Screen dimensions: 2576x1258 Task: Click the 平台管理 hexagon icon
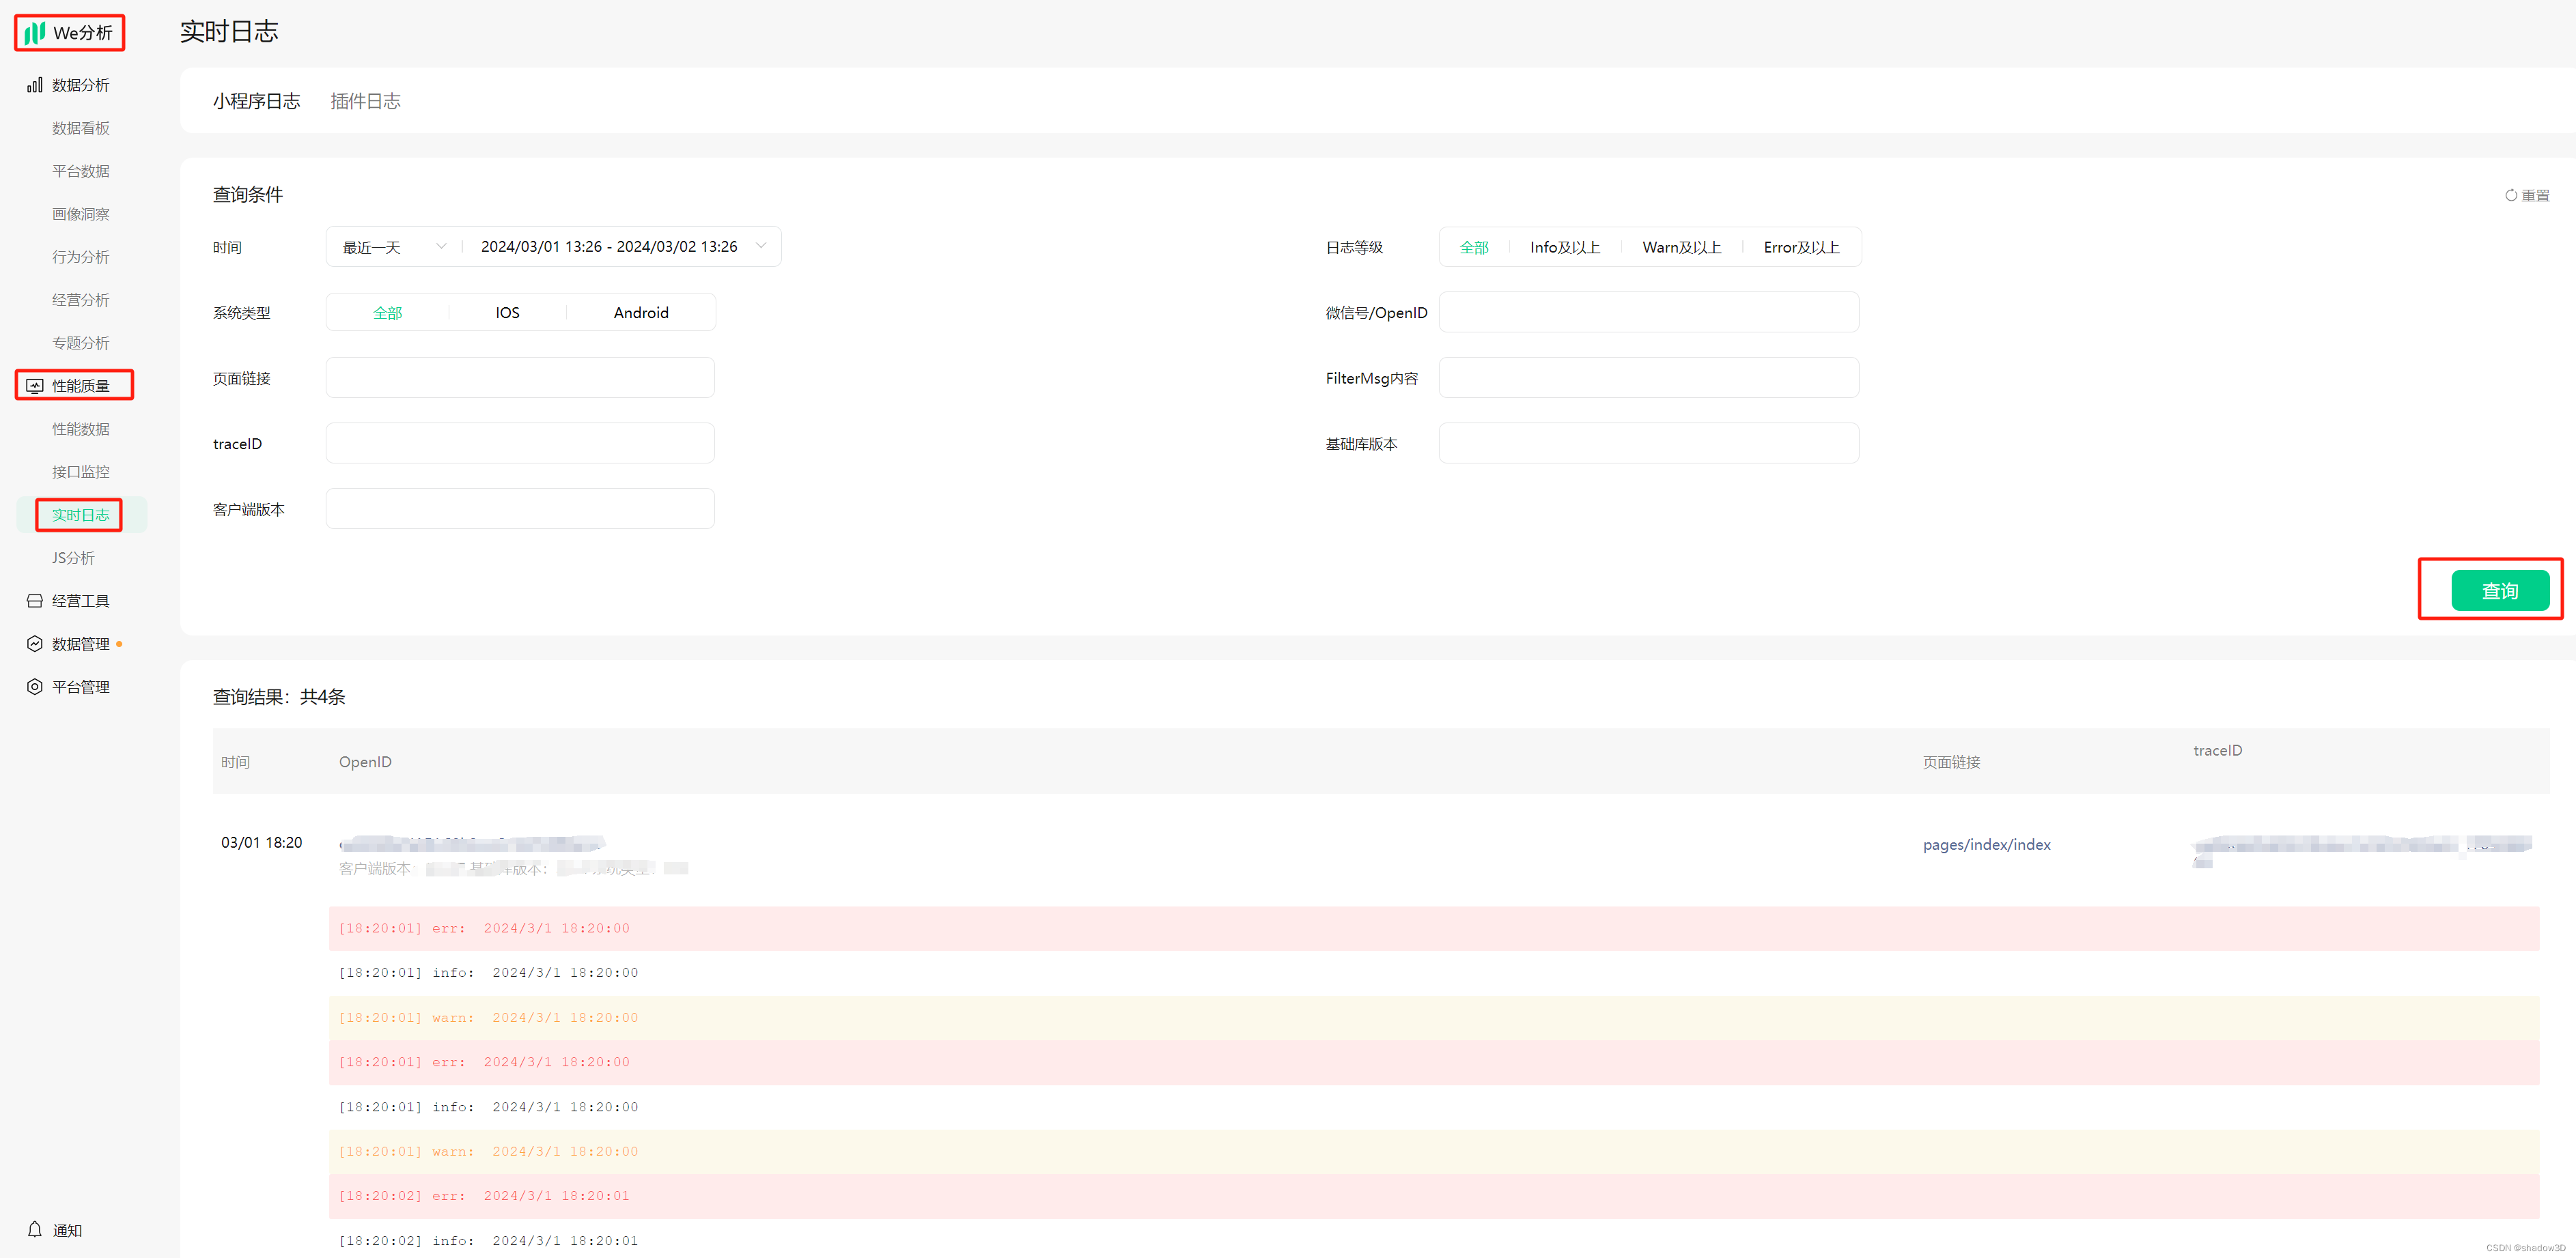coord(35,687)
